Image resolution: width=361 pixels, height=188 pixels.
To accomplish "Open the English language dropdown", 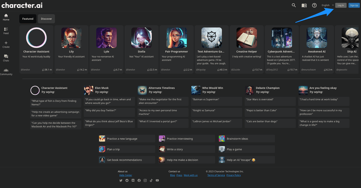I will point(327,5).
